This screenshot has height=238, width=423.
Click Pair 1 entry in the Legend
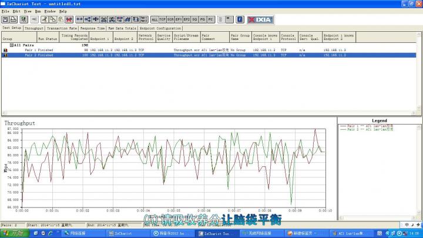pyautogui.click(x=367, y=126)
